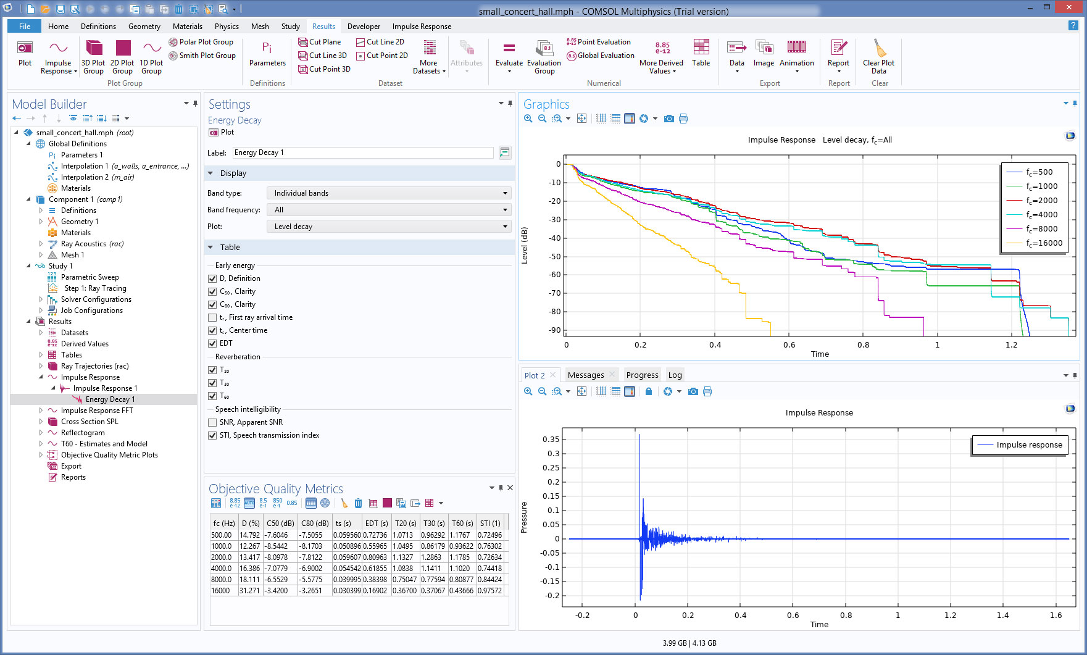Image resolution: width=1087 pixels, height=655 pixels.
Task: Expand the Ray Acoustics (rac) node
Action: click(41, 244)
